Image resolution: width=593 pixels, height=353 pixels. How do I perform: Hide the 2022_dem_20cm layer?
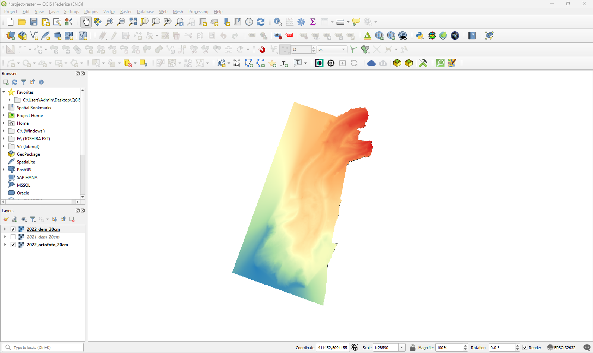pyautogui.click(x=13, y=229)
